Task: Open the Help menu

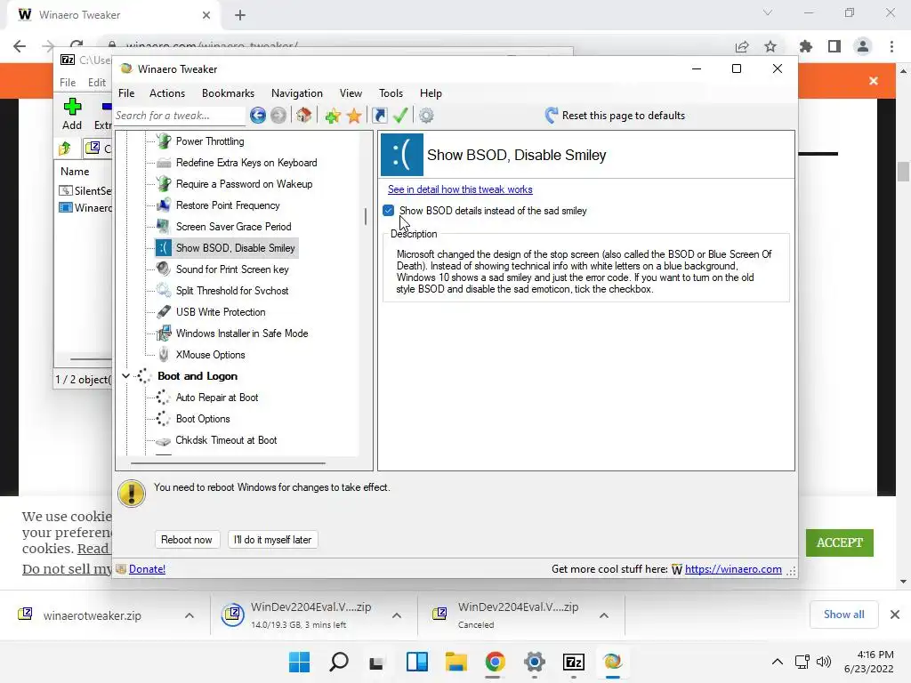Action: coord(431,92)
